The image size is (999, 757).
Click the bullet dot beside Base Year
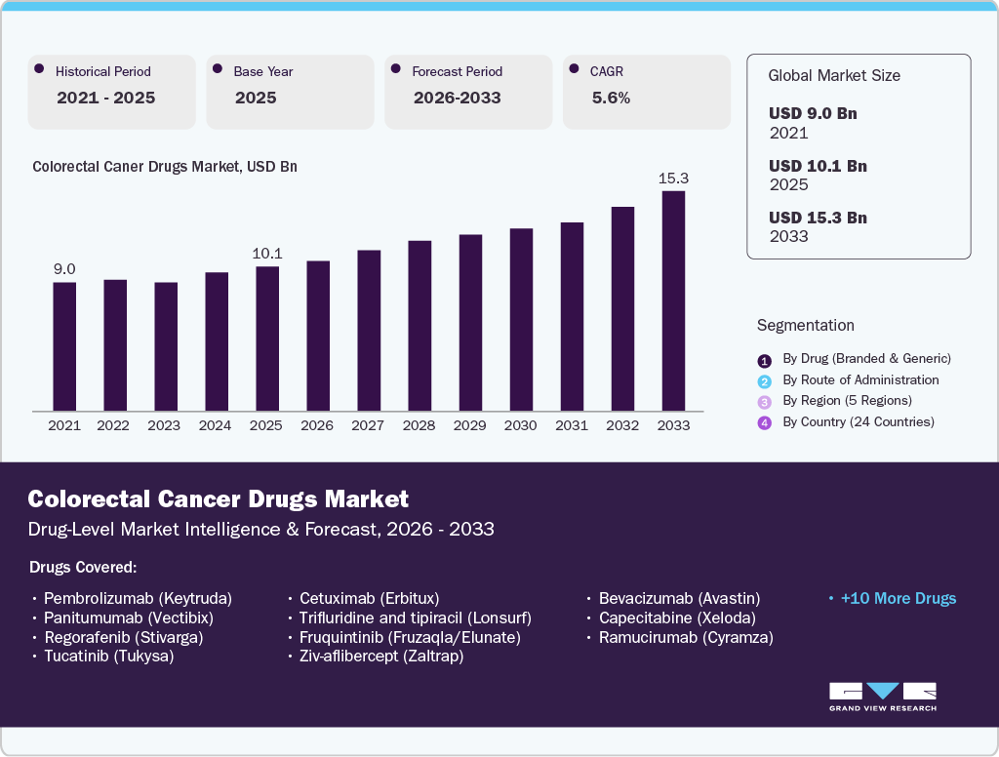[x=218, y=69]
